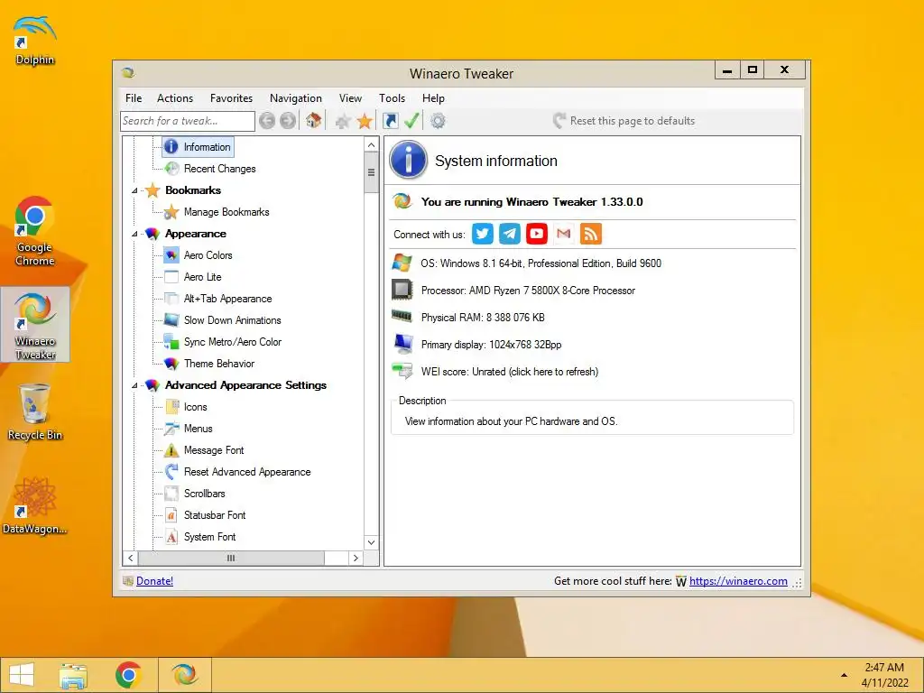This screenshot has width=924, height=693.
Task: Open the Actions menu
Action: pos(175,98)
